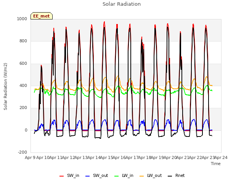Click the 1000 y-axis tick label
Viewport: 244px width, 183px height.
tap(22, 19)
